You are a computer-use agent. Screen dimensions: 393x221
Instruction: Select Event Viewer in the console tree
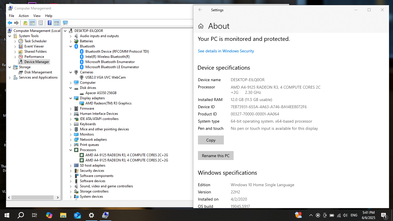[x=34, y=46]
